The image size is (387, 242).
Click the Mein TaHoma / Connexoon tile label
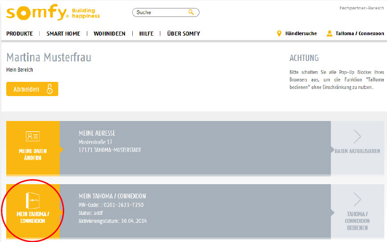click(33, 218)
